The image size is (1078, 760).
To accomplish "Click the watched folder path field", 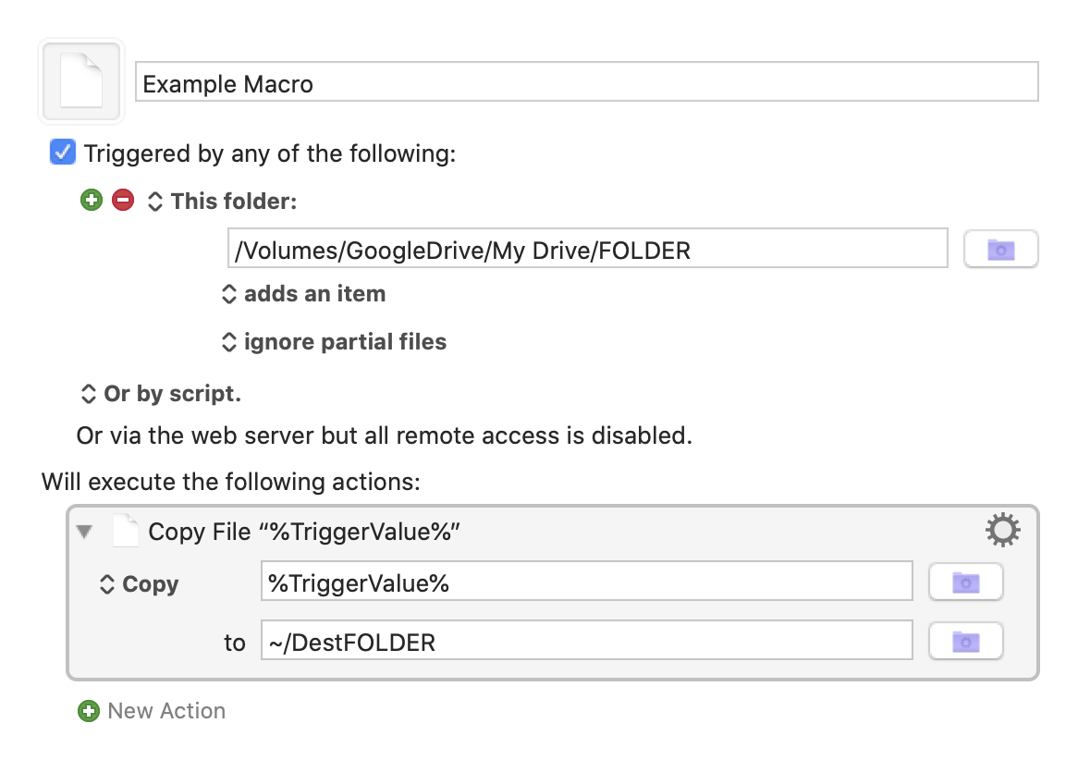I will pyautogui.click(x=586, y=249).
